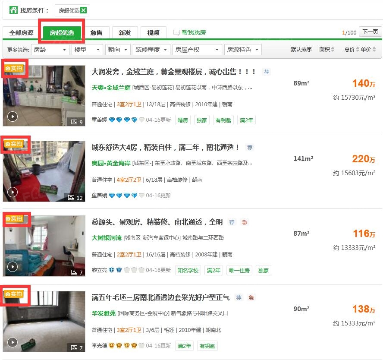Screen dimensions: 383x360
Task: Click the 知名学校 tag
Action: [188, 270]
